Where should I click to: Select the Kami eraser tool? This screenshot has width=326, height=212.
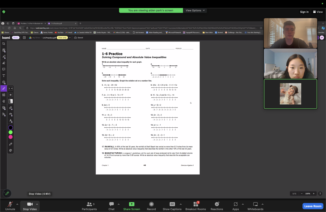pos(4,101)
